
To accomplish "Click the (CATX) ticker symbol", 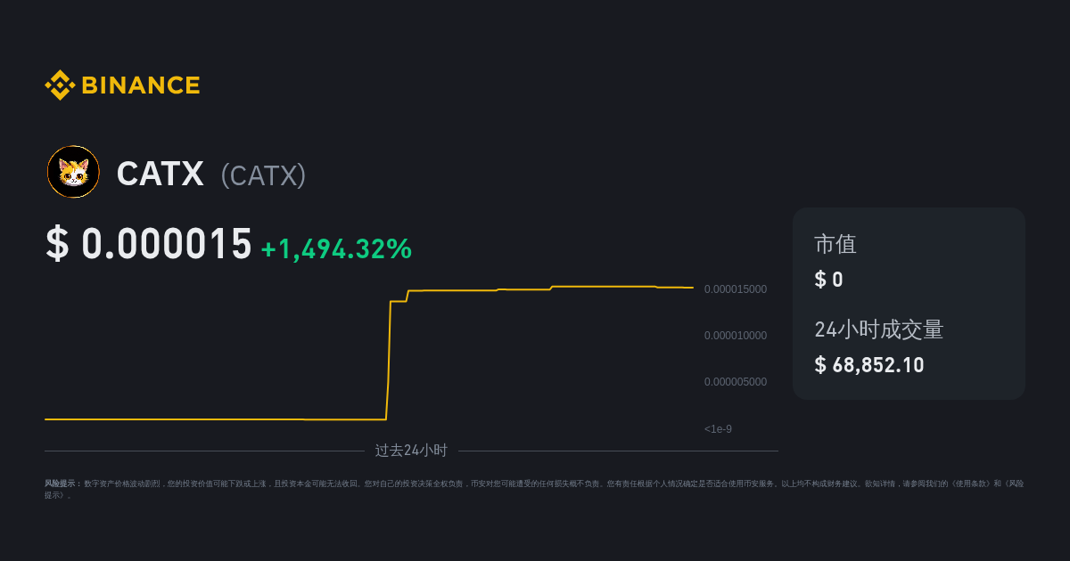I will [x=263, y=175].
